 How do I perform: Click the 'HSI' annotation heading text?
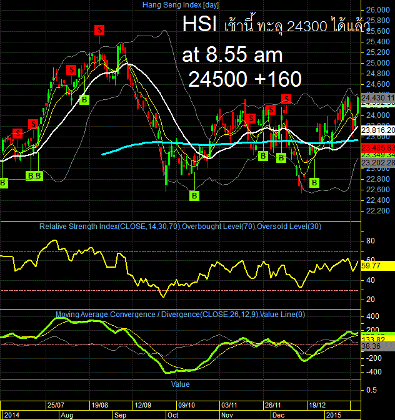(199, 24)
